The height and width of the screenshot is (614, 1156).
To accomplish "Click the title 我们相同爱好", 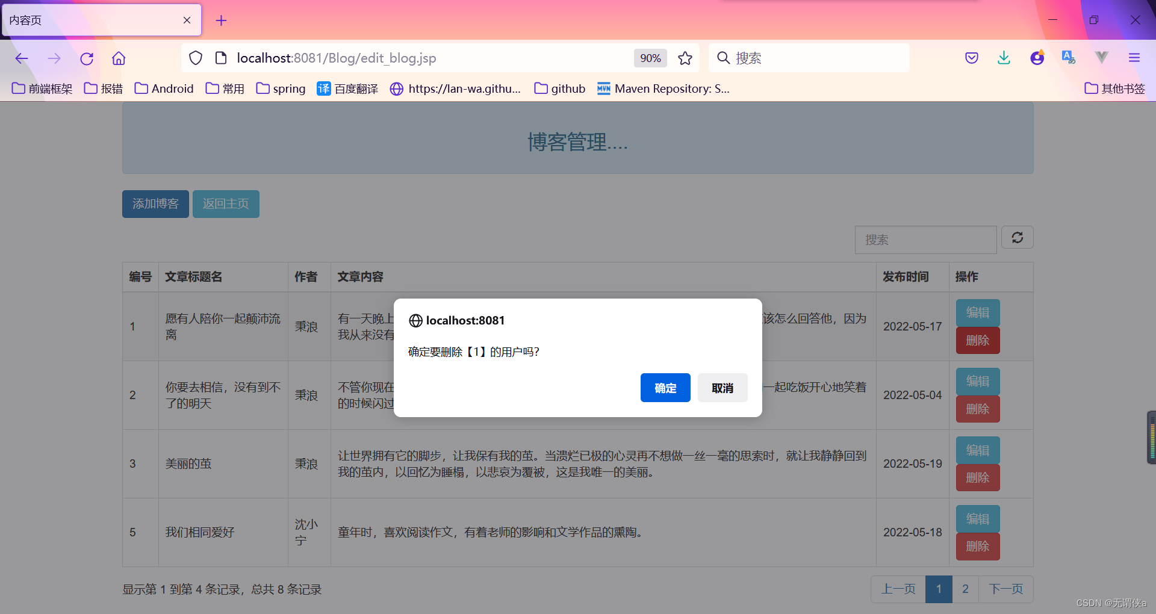I will point(200,532).
